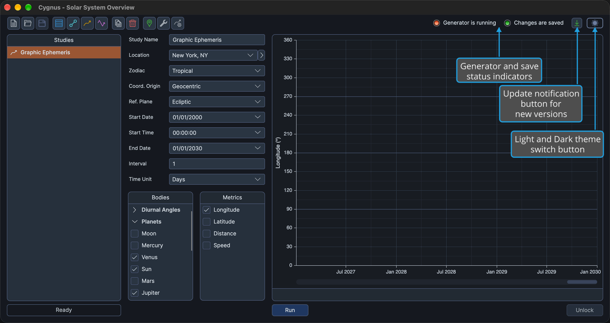Screen dimensions: 610x323
Task: Open the wrench settings icon
Action: pyautogui.click(x=164, y=23)
